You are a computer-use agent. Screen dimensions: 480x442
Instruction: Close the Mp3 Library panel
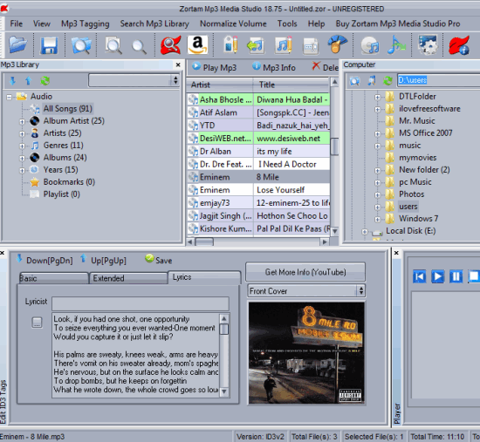pyautogui.click(x=178, y=65)
